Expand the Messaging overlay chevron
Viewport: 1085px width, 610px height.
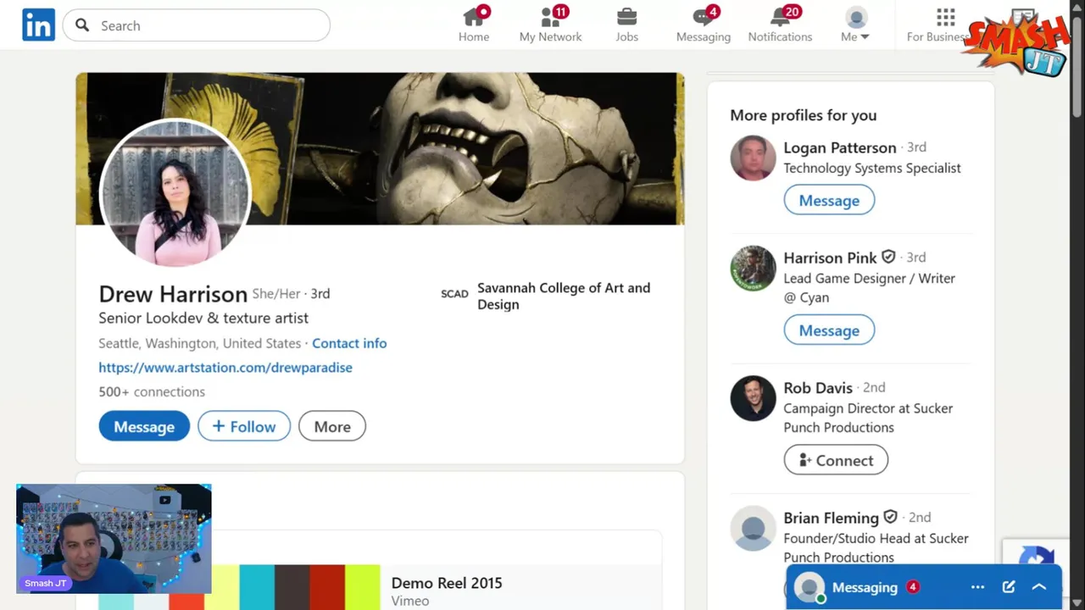(1039, 587)
